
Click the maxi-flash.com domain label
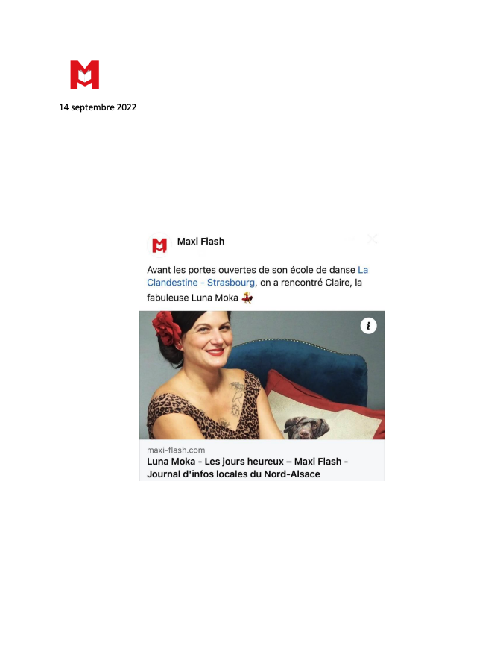point(176,450)
